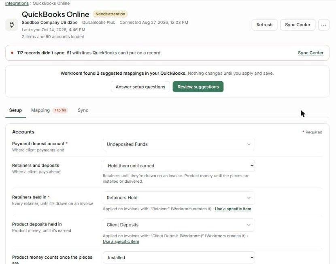Go back to Integrations breadcrumb

point(17,3)
